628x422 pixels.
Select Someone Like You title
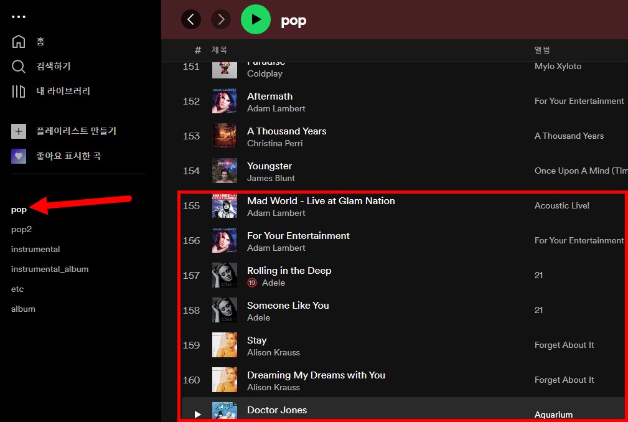[x=288, y=306]
